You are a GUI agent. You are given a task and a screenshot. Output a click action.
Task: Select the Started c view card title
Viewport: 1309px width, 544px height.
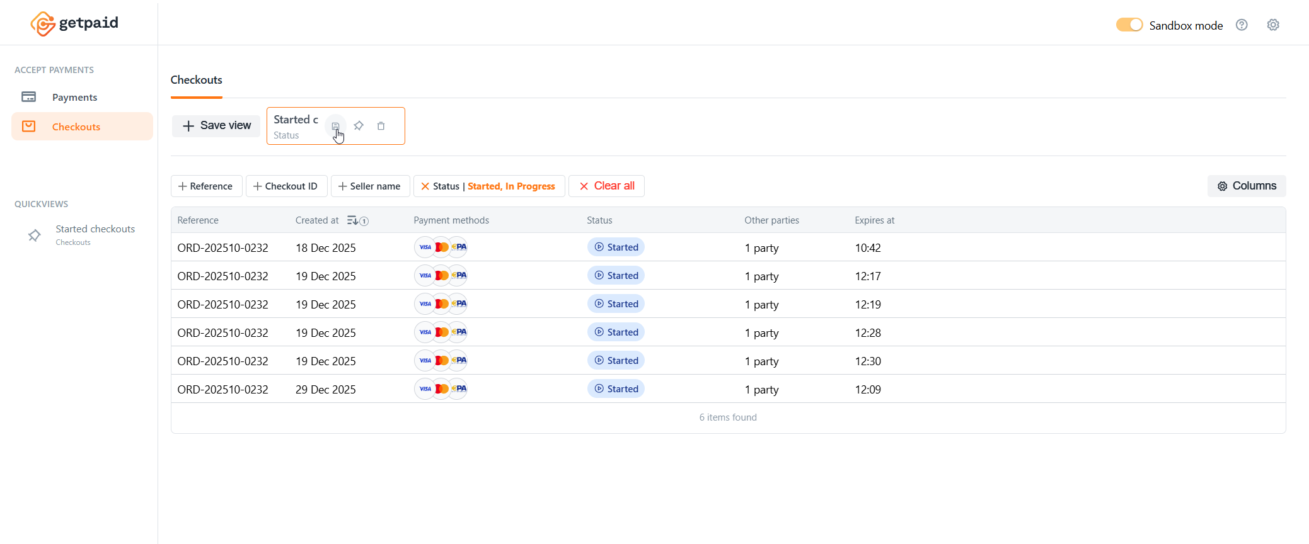pos(296,120)
